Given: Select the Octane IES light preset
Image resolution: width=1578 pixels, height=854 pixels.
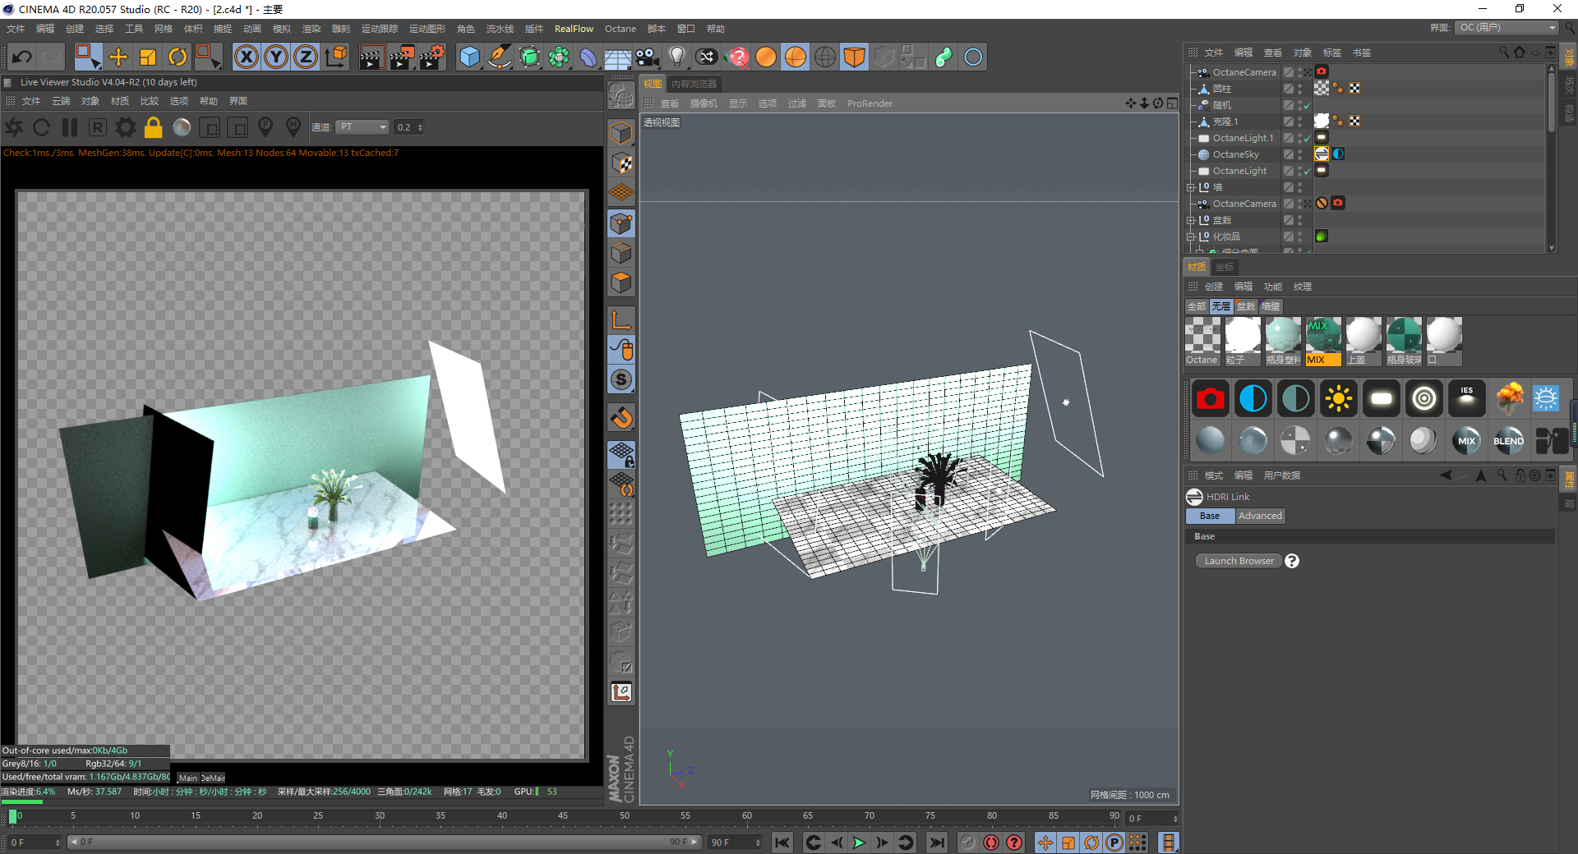Looking at the screenshot, I should (x=1466, y=398).
